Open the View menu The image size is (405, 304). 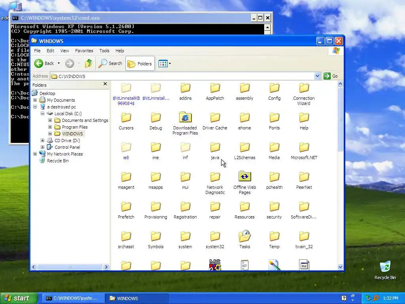click(x=64, y=51)
